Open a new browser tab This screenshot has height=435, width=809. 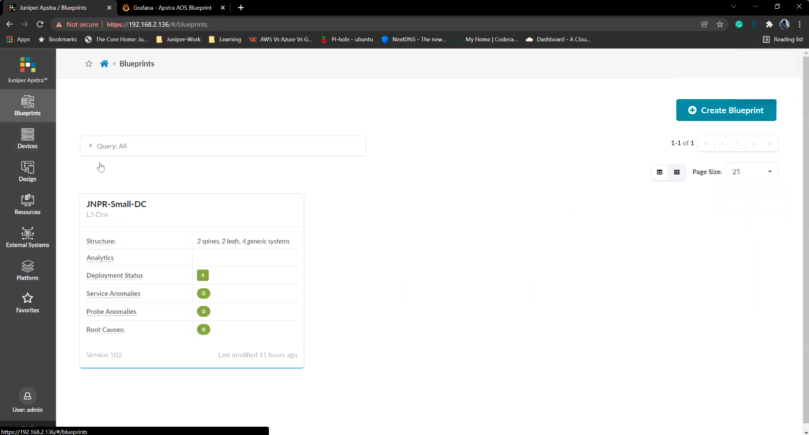[241, 8]
